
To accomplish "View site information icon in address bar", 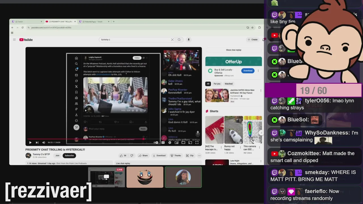I will point(29,27).
